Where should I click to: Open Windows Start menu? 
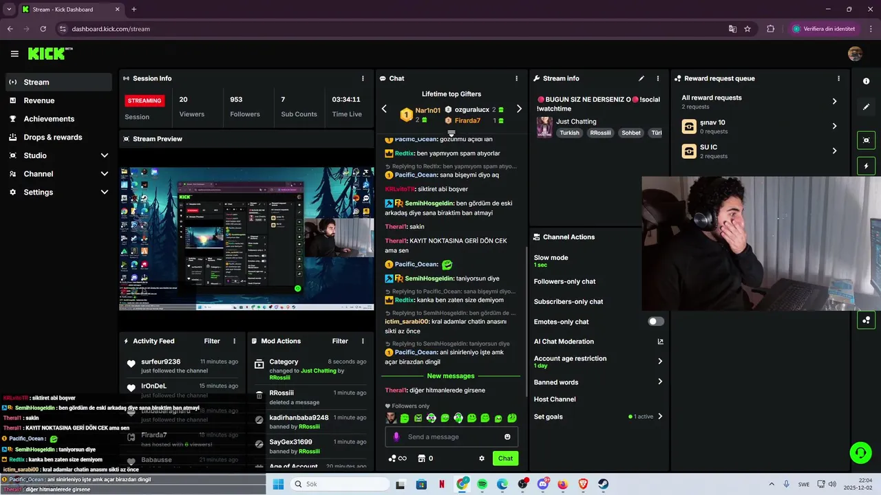278,484
